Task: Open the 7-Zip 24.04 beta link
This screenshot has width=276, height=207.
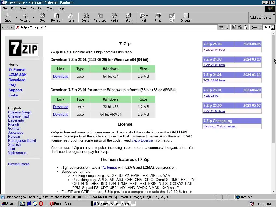Action: [x=214, y=50]
